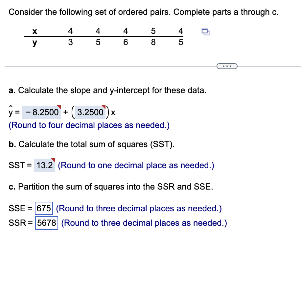Select the y-hat symbol in the equation

coord(10,112)
